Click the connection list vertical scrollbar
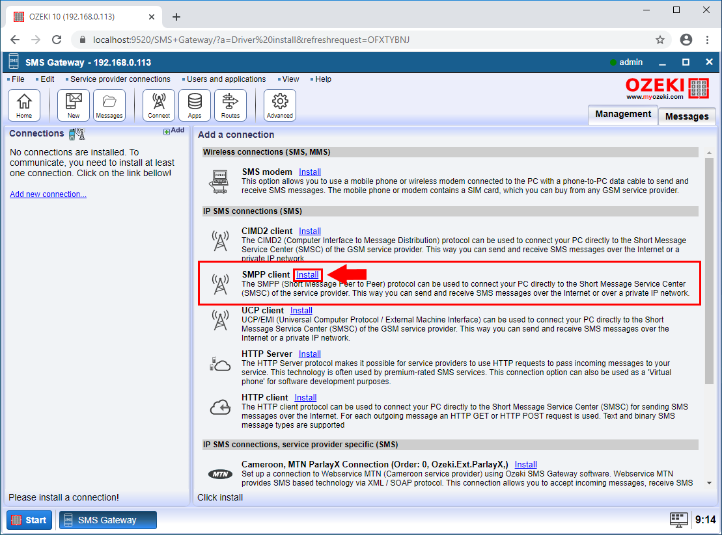This screenshot has width=722, height=535. [x=710, y=273]
